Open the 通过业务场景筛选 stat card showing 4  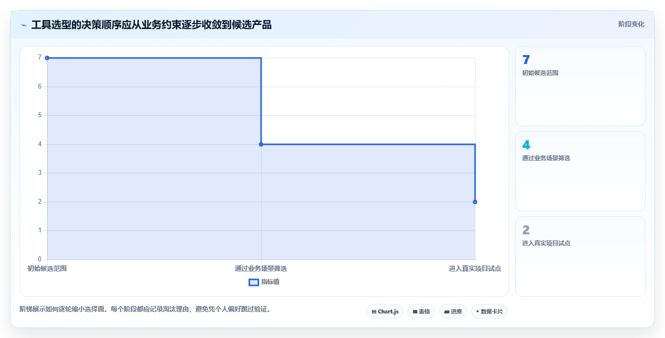tap(580, 171)
